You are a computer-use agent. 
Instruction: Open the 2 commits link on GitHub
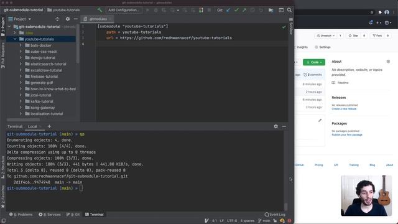click(313, 75)
